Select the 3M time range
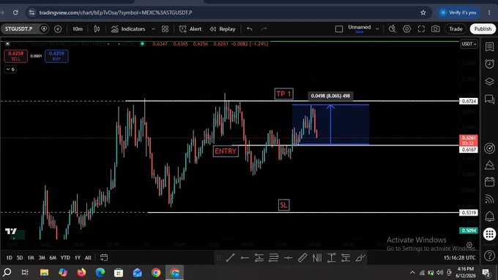The image size is (498, 280). 42,257
